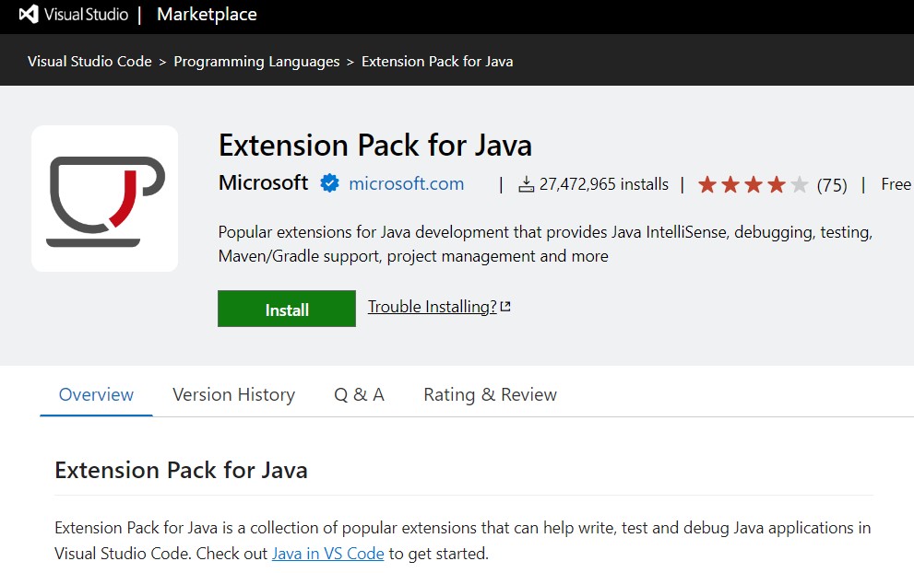This screenshot has height=573, width=914.
Task: Click the (75) review count
Action: coord(832,185)
